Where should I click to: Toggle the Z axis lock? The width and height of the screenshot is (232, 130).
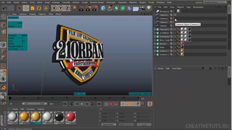pos(67,8)
